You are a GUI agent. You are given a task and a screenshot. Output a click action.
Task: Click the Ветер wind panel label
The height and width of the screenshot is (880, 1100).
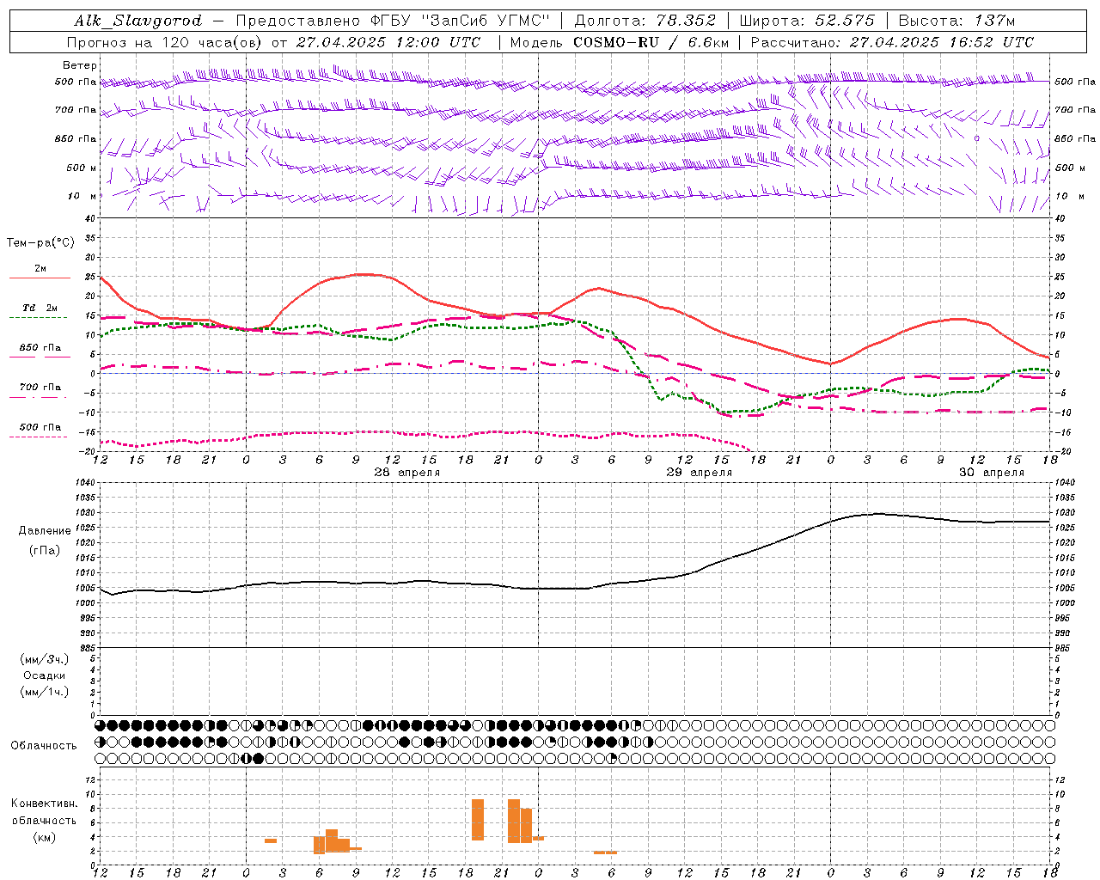tap(80, 65)
